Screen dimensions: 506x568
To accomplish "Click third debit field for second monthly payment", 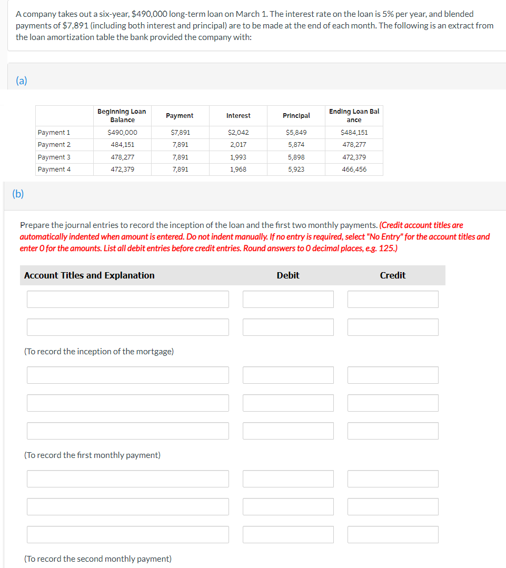I will [x=289, y=534].
